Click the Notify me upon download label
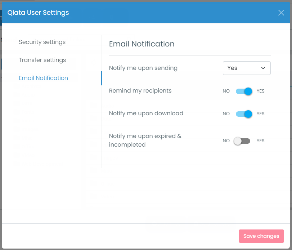 146,113
